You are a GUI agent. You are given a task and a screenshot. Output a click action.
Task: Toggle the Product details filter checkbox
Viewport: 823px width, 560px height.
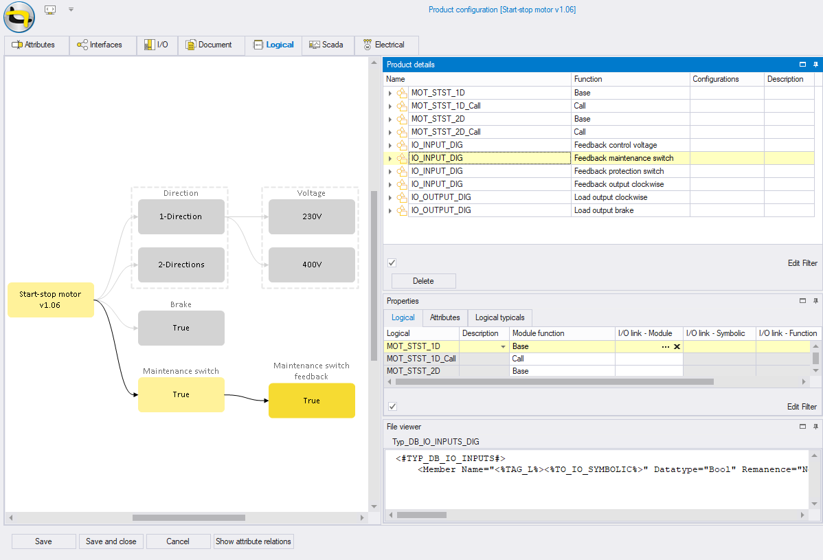point(392,263)
